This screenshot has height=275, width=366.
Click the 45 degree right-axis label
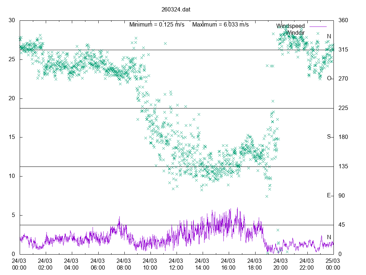[342, 225]
